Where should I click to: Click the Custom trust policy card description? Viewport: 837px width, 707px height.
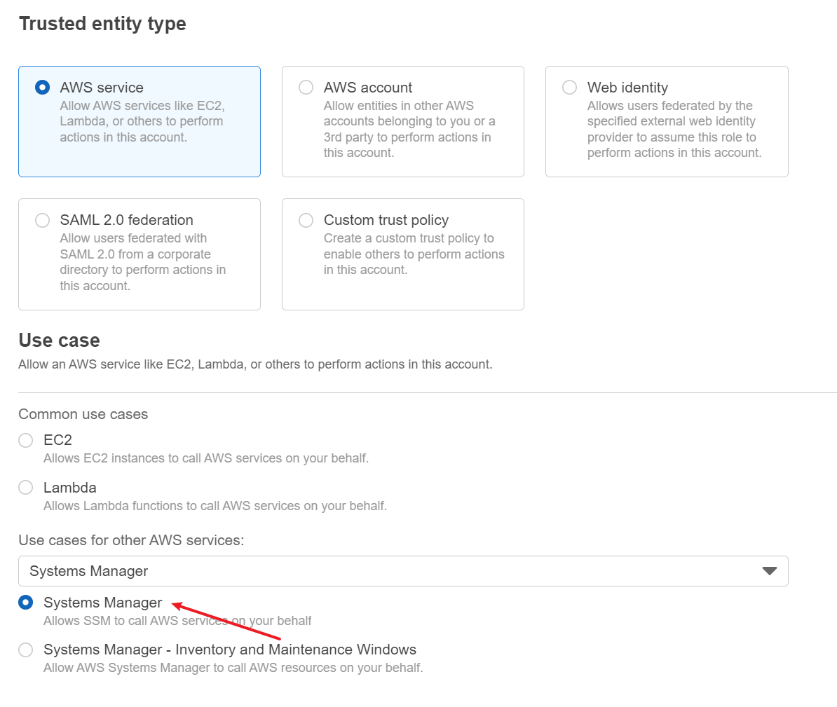pyautogui.click(x=414, y=254)
